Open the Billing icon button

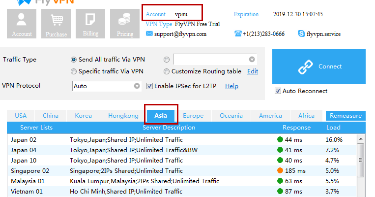point(90,24)
